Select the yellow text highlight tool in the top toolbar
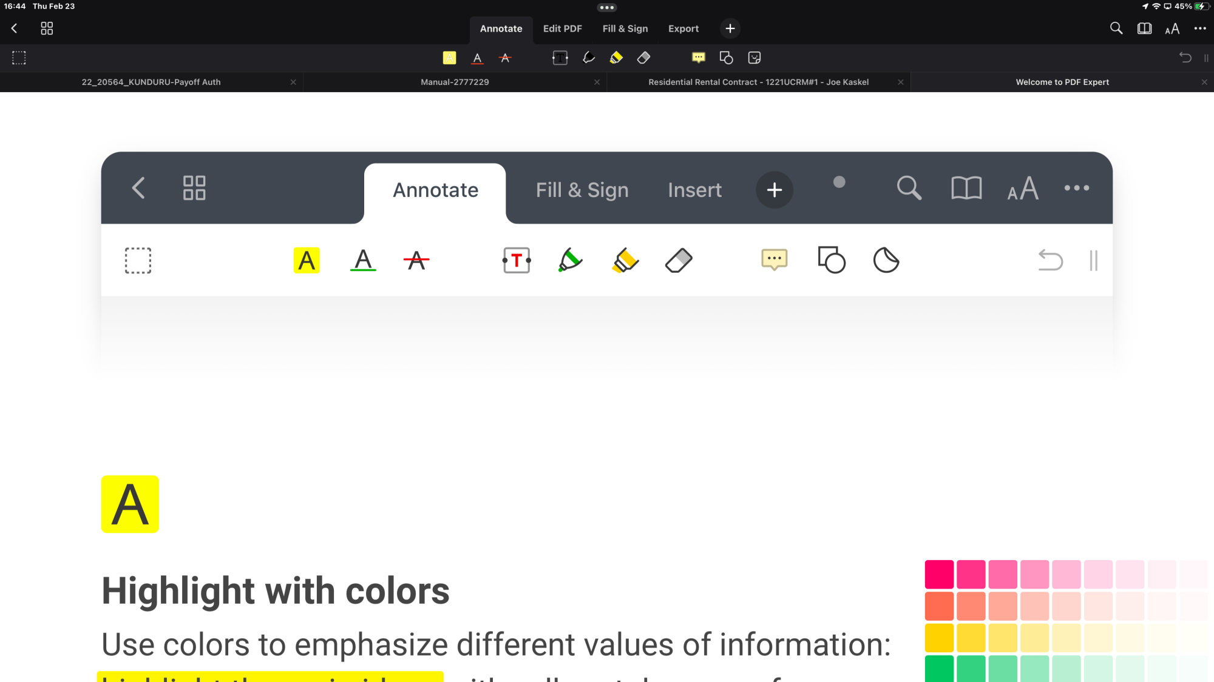 [x=449, y=58]
